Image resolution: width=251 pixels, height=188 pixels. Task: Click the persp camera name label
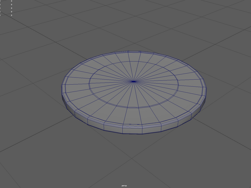coord(124,185)
